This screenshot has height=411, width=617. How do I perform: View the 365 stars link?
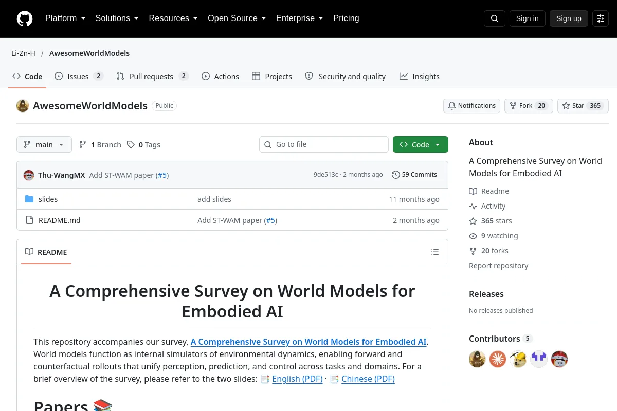(x=491, y=221)
